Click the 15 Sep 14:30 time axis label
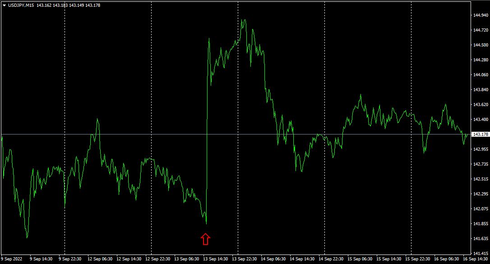Viewport: 490px width, 264px height. 388,259
